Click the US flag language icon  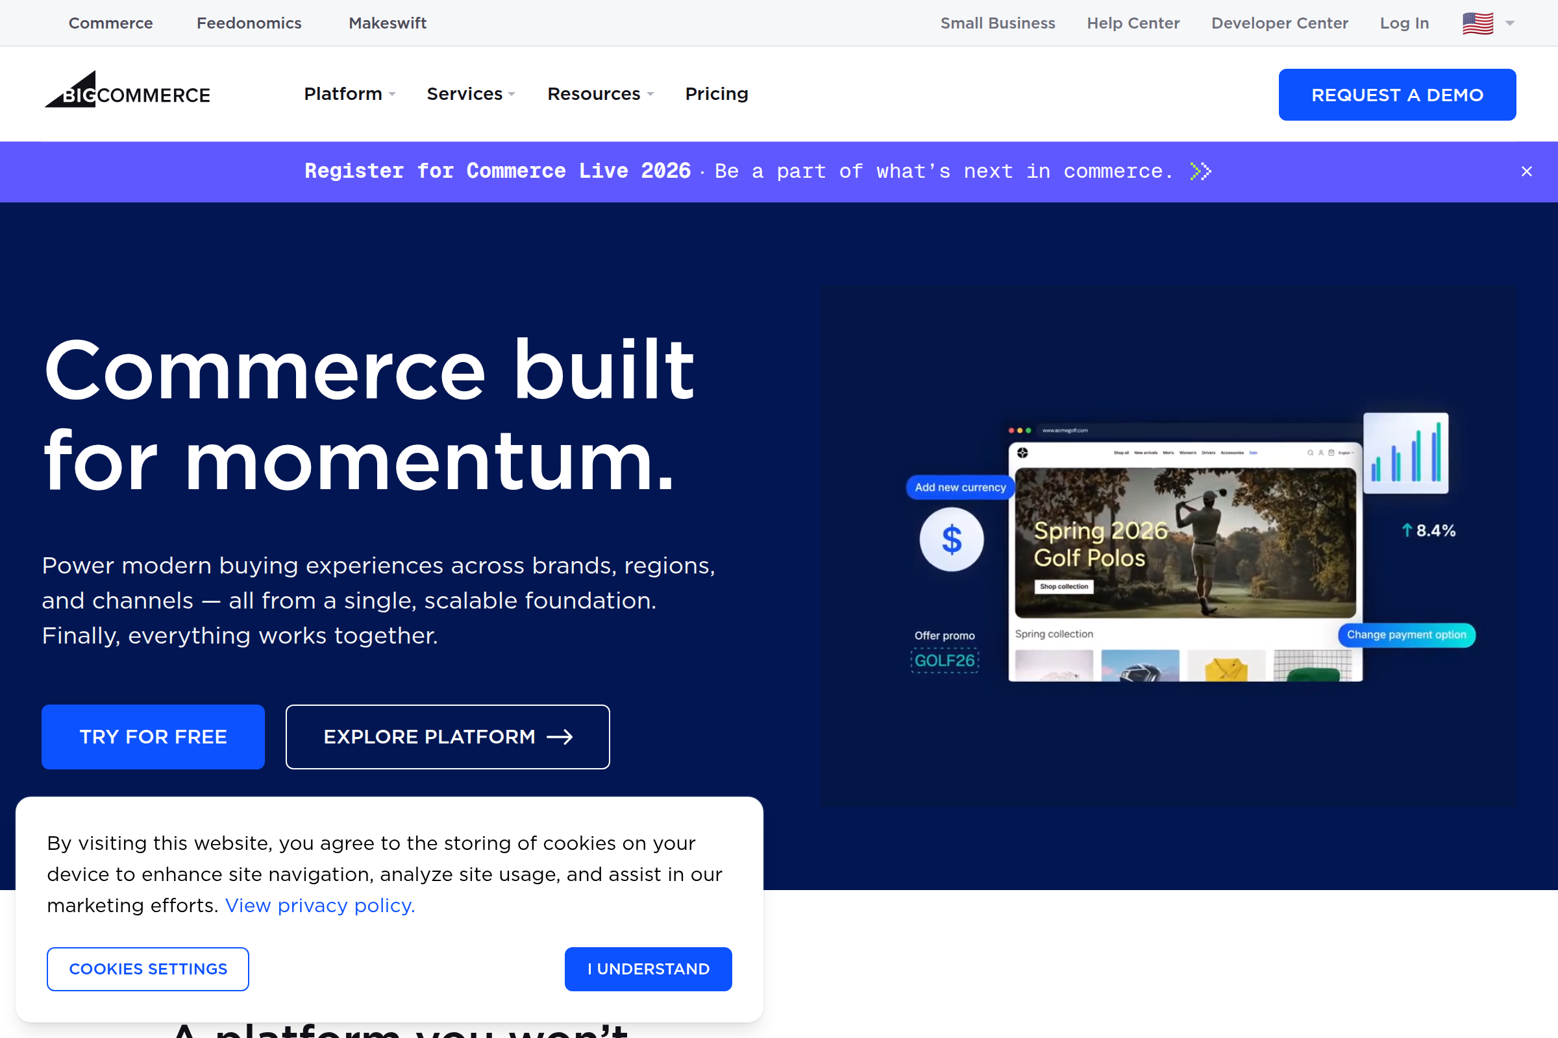(1478, 23)
